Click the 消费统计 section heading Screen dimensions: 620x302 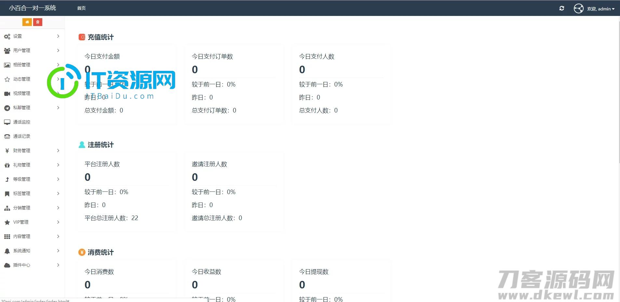(101, 252)
